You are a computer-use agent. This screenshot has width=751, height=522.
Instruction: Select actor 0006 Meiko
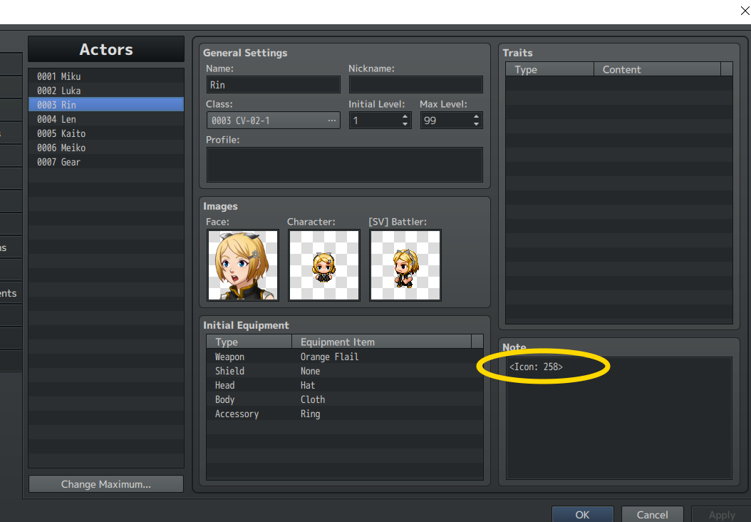(106, 148)
